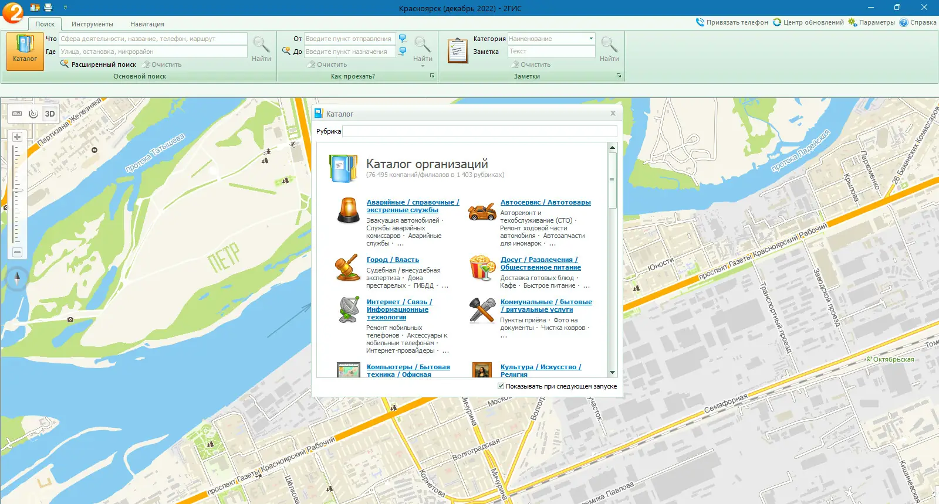Click the map zoom in plus button

[17, 137]
